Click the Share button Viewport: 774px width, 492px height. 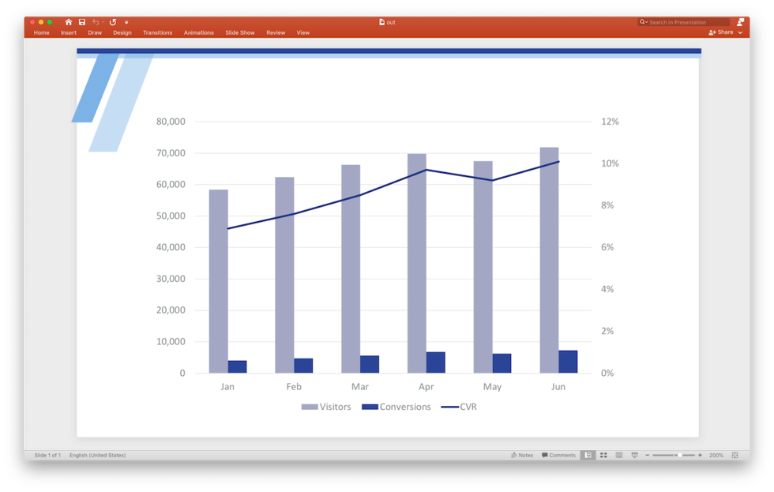[721, 32]
